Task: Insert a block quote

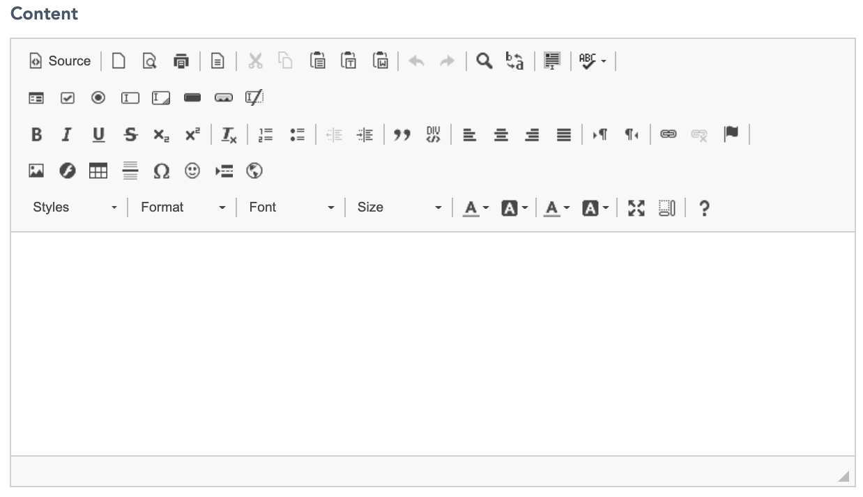Action: [x=402, y=135]
